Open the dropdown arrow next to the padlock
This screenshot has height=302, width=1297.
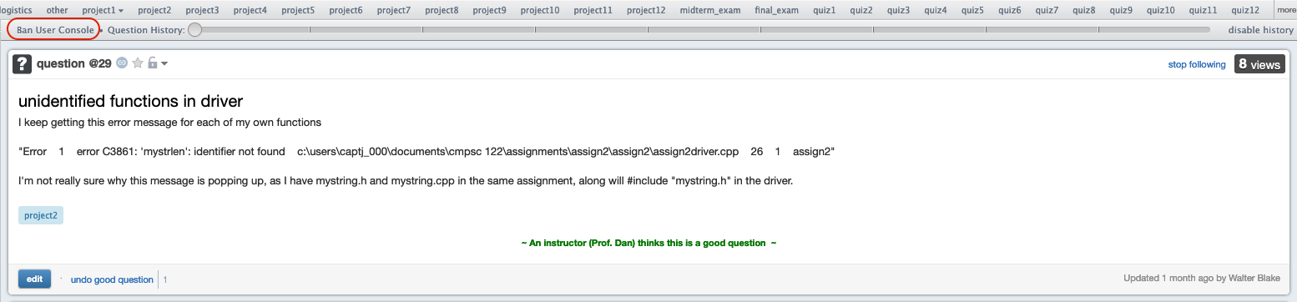click(164, 64)
